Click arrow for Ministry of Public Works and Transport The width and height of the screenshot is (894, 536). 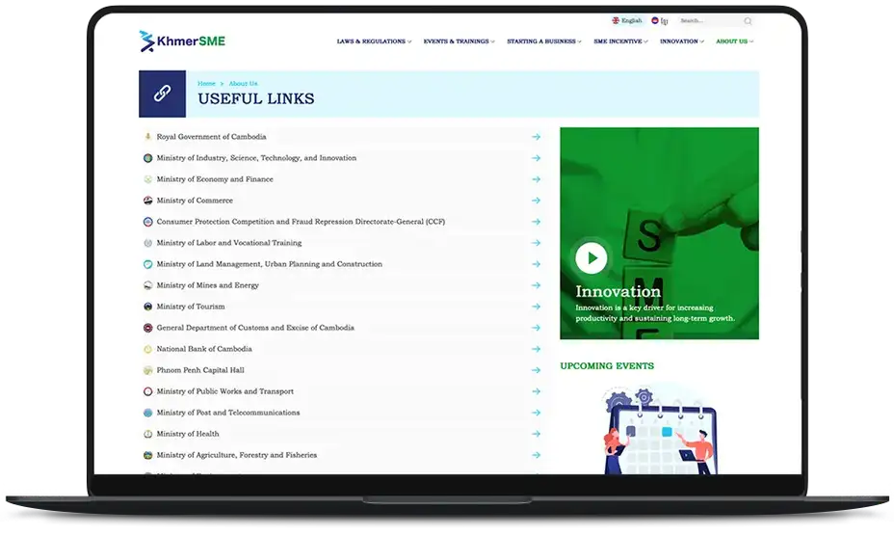tap(536, 391)
